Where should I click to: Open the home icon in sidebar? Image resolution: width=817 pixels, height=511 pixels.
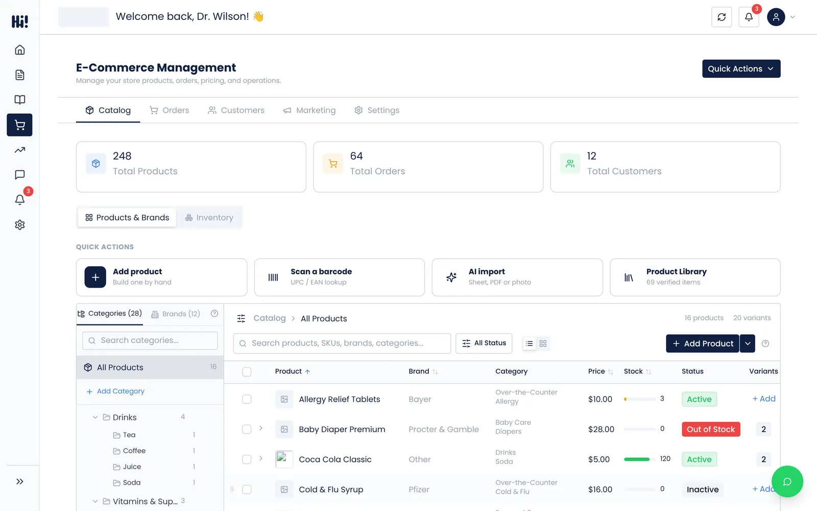19,50
